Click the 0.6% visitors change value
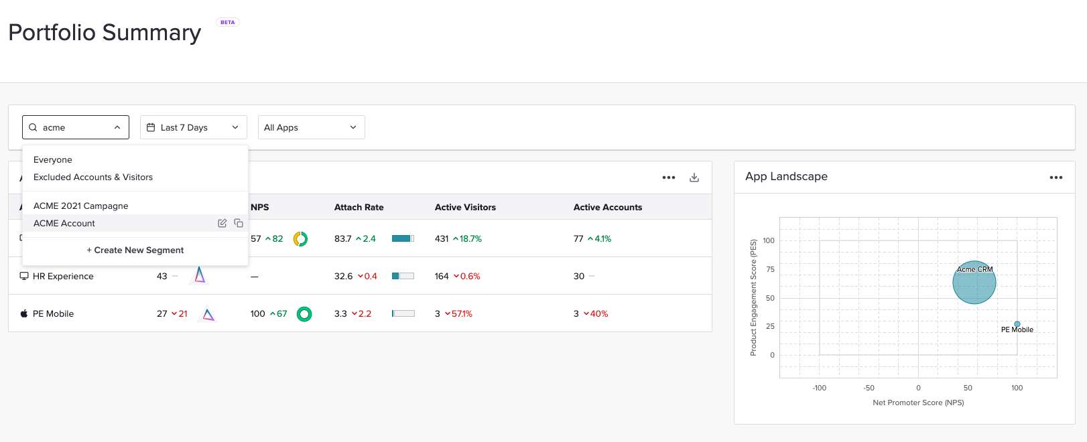Image resolution: width=1087 pixels, height=442 pixels. pyautogui.click(x=470, y=276)
